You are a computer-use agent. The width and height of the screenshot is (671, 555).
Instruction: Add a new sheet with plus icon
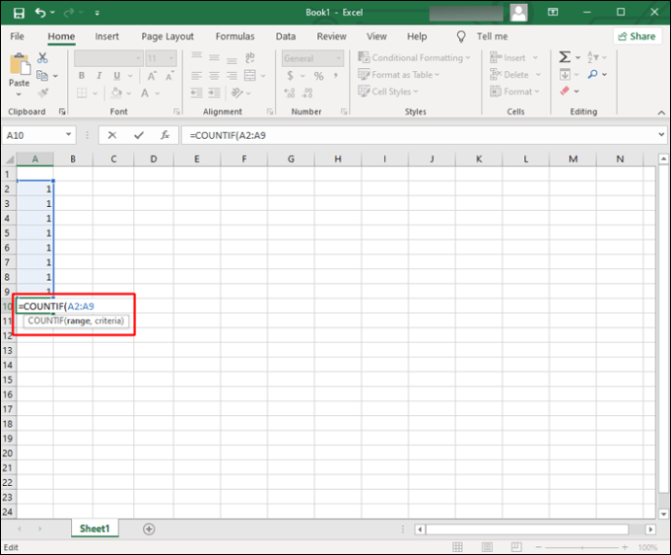pyautogui.click(x=149, y=529)
